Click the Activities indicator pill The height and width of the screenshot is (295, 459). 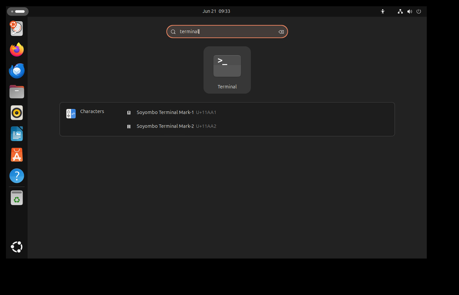click(x=17, y=11)
